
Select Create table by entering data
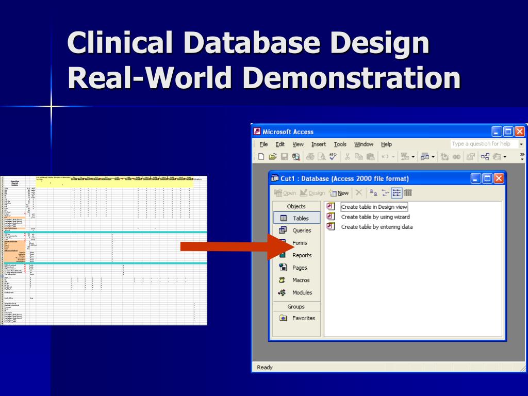tap(377, 227)
